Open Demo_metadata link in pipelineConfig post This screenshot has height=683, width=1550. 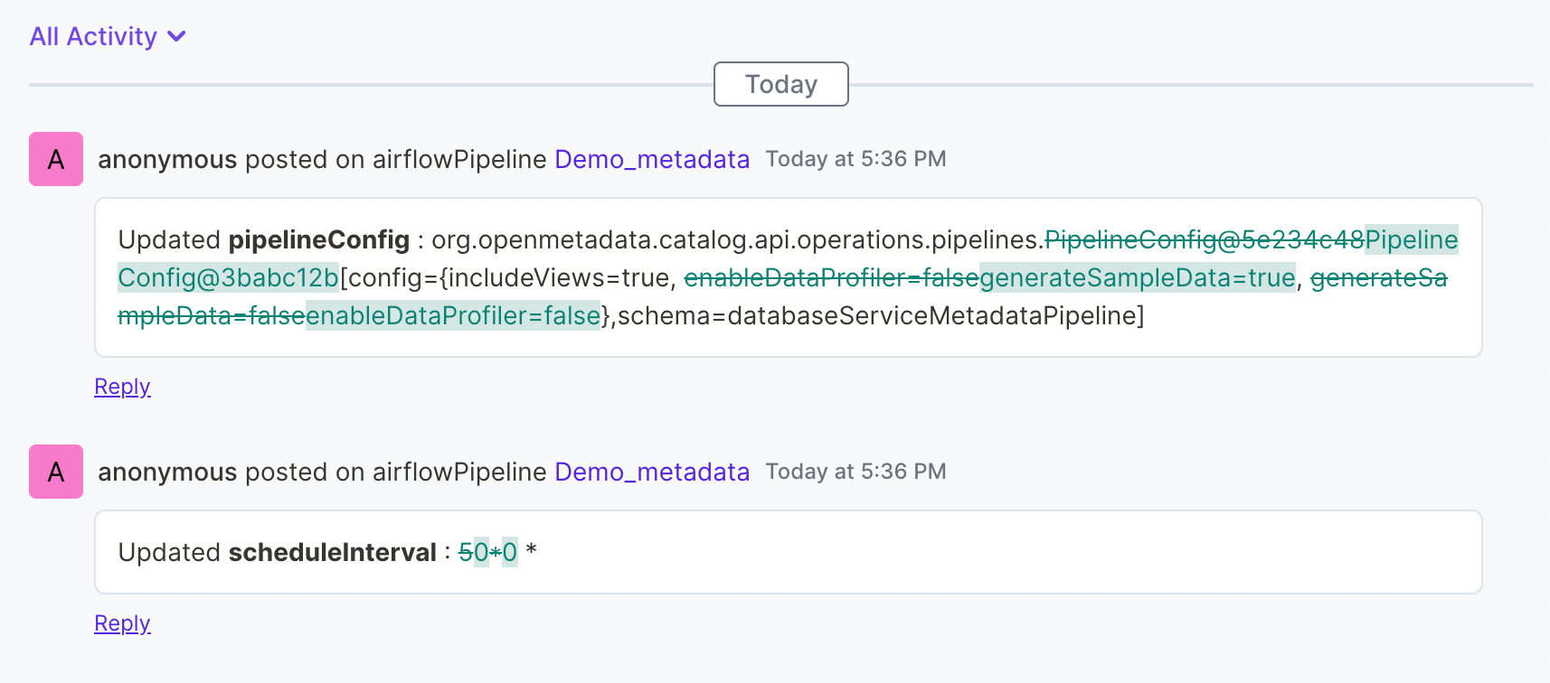click(x=652, y=159)
